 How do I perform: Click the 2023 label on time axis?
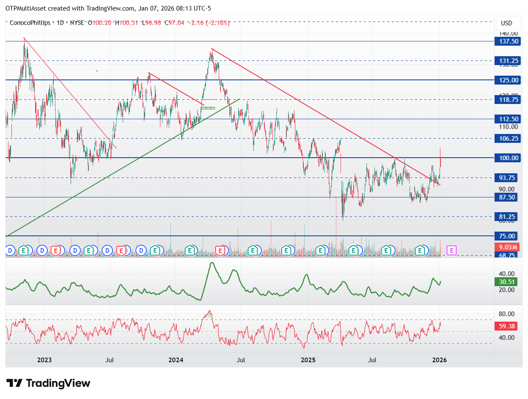click(44, 360)
